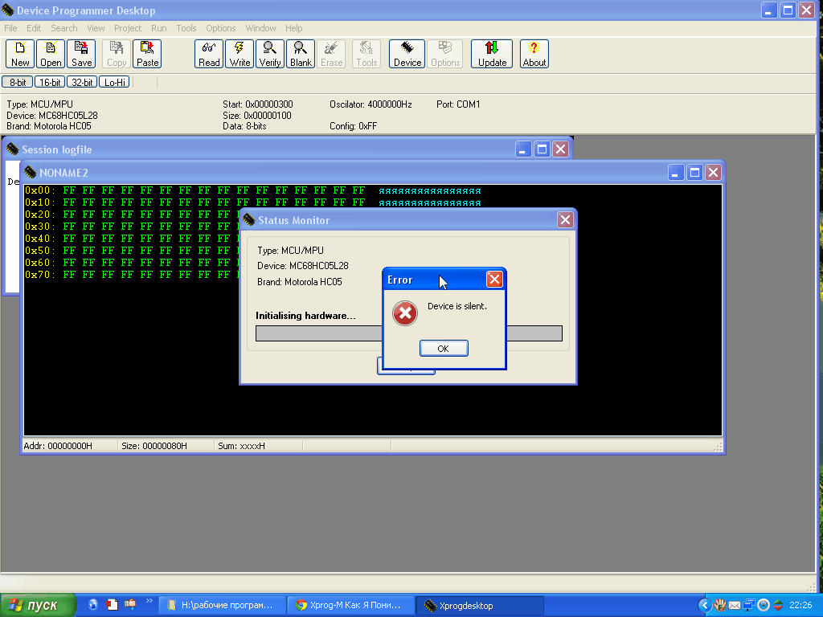Click the Blank check toolbar icon
The width and height of the screenshot is (823, 617).
click(x=301, y=54)
